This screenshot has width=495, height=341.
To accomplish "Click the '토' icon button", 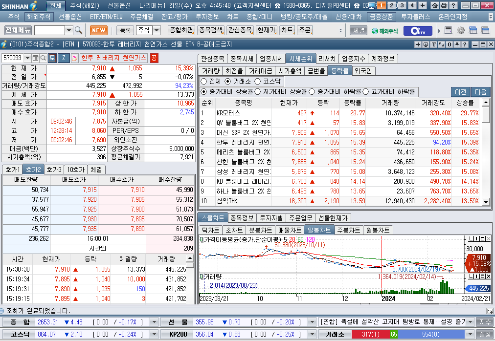I will 52,58.
